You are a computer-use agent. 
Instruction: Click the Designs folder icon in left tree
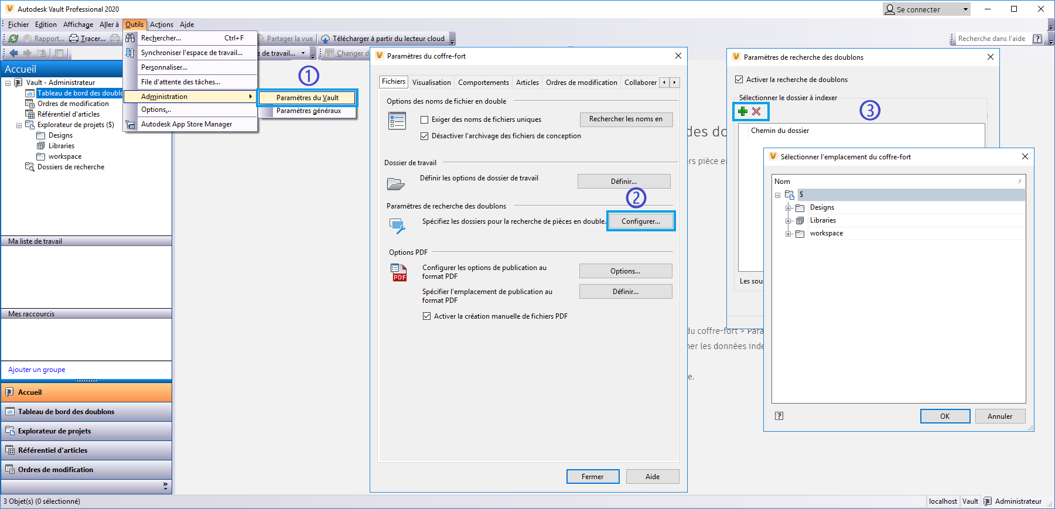coord(41,135)
